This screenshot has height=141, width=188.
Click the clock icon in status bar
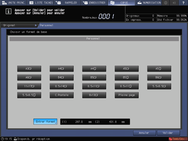[x=3, y=139]
